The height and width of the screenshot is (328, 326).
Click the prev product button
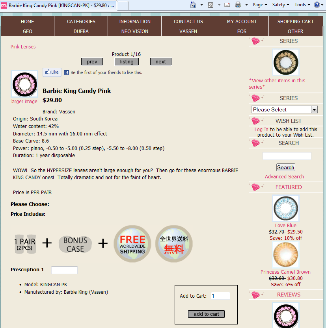[92, 62]
